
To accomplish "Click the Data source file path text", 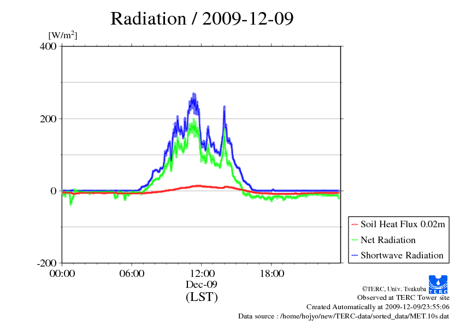I will click(x=344, y=316).
